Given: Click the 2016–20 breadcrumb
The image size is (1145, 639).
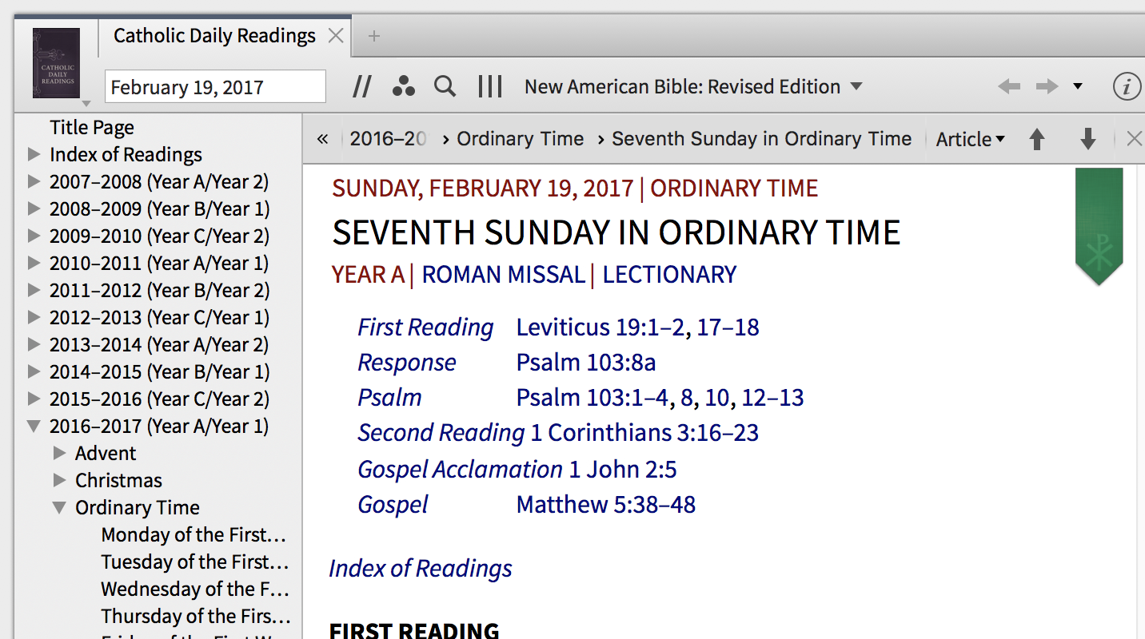Looking at the screenshot, I should [x=388, y=139].
